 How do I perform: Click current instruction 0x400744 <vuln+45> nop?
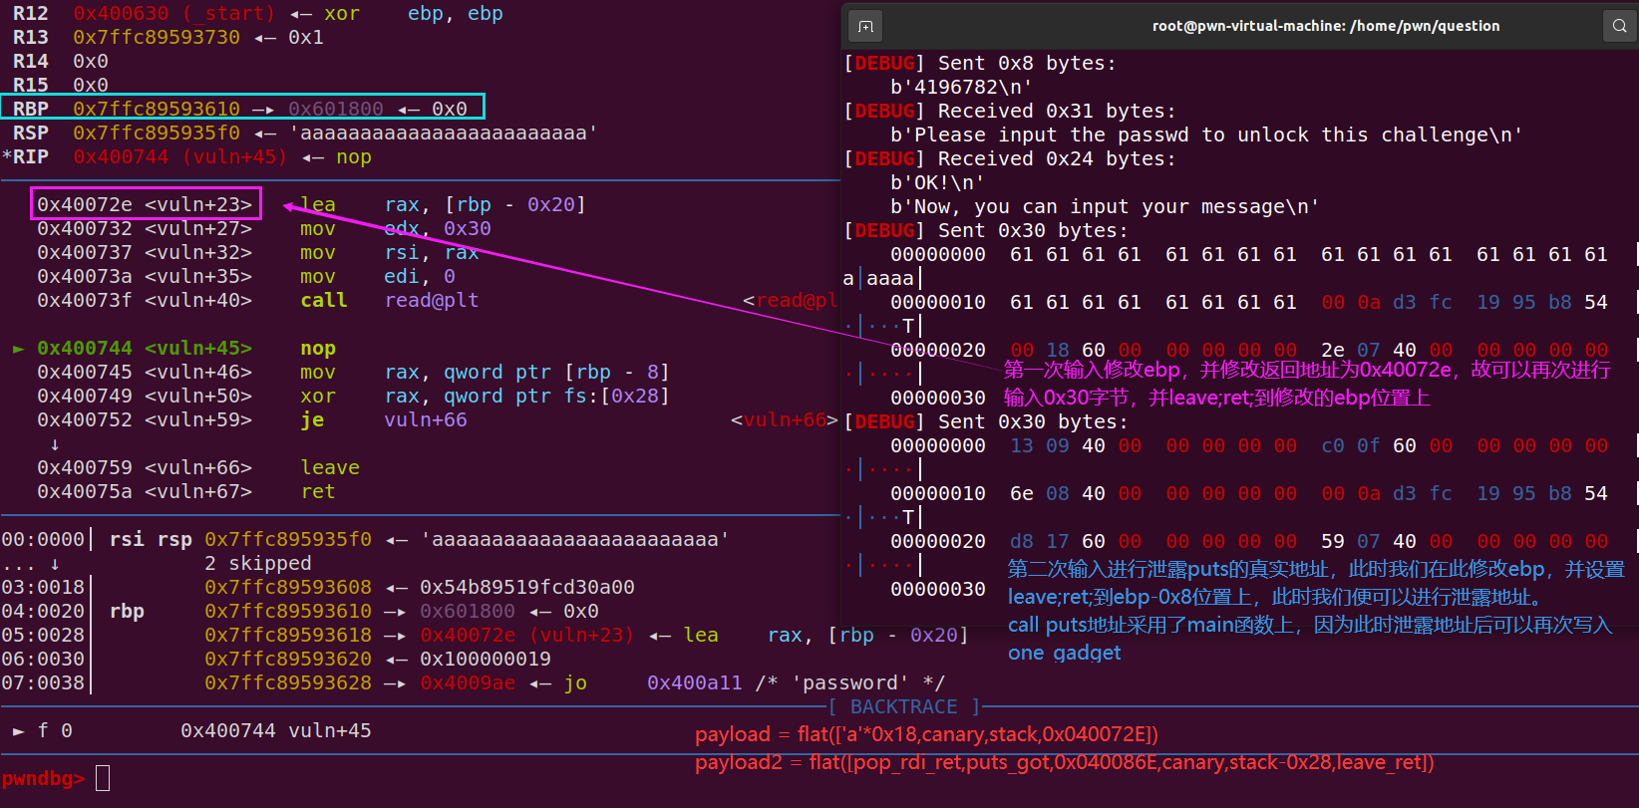pos(174,348)
